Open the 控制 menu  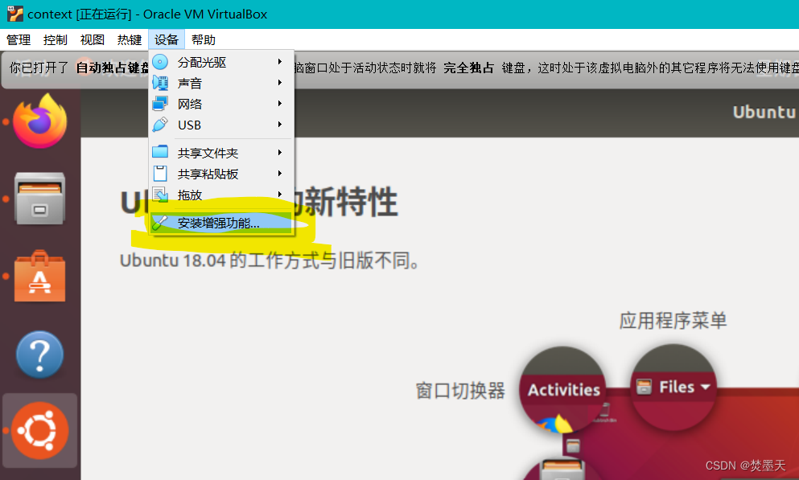click(55, 39)
